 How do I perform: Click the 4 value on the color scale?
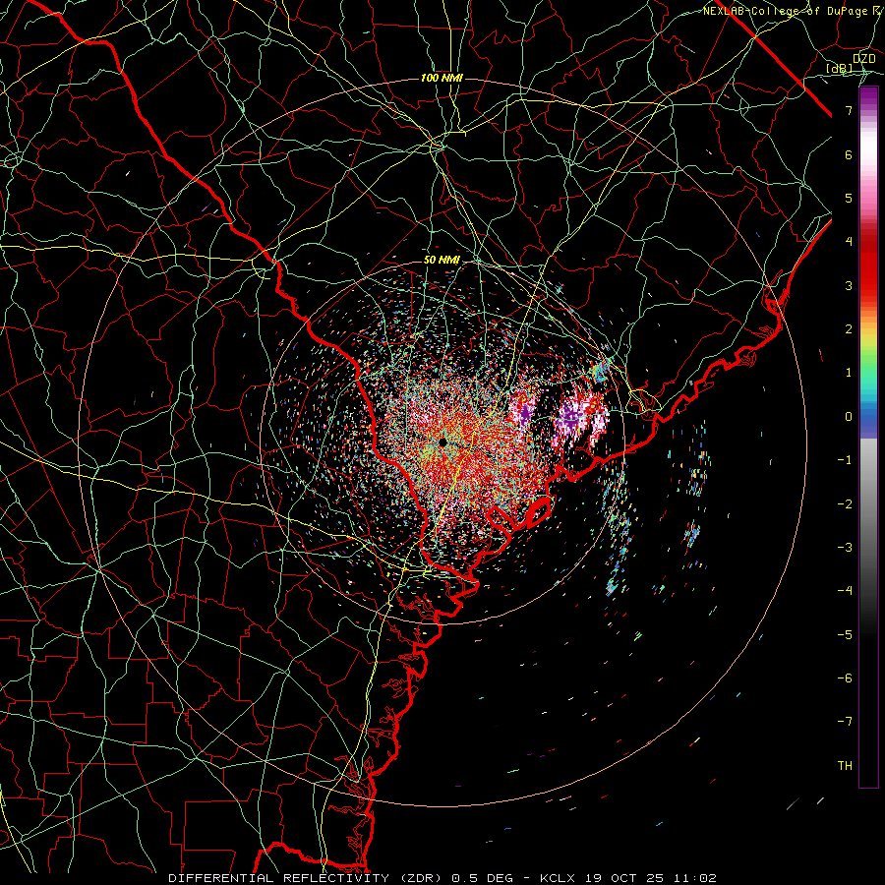(849, 242)
